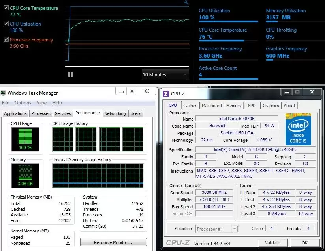Open the 10 Minutes time range dropdown
Image resolution: width=325 pixels, height=251 pixels.
tap(165, 74)
